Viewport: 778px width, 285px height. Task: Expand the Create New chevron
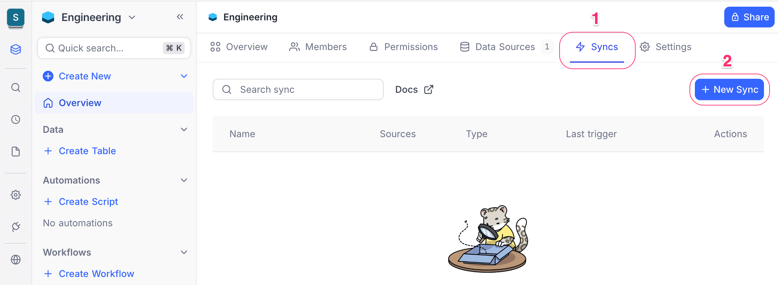click(x=184, y=76)
